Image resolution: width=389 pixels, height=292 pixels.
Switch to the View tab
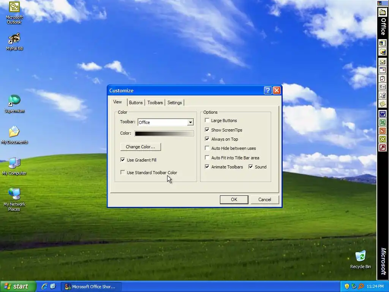[x=118, y=102]
